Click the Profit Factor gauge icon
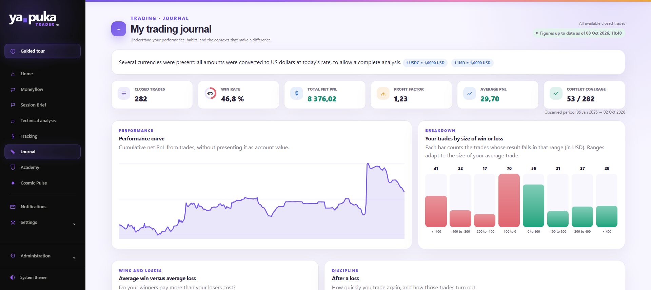The height and width of the screenshot is (290, 651). (x=383, y=93)
